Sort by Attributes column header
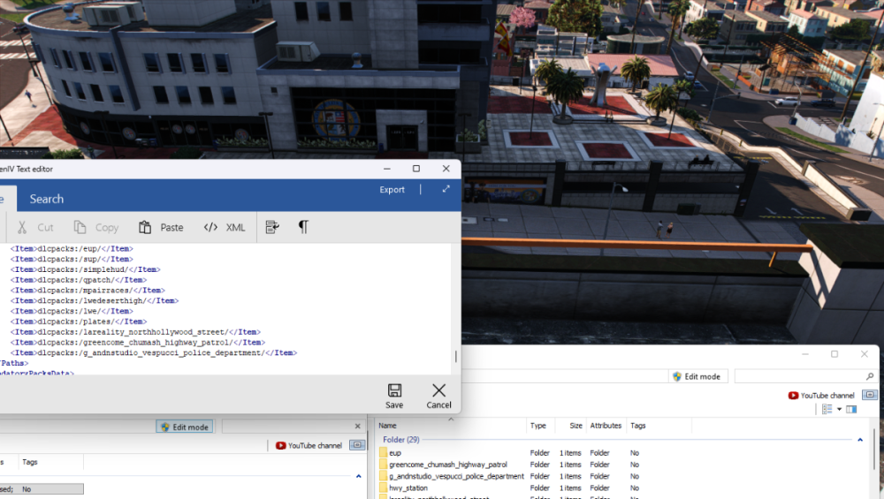The image size is (884, 499). 606,426
